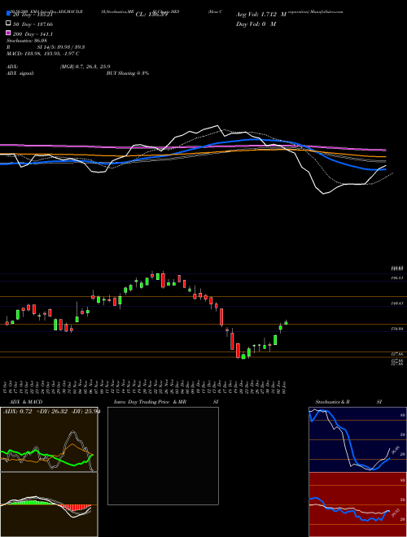Click the magenta 200 Day legend swatch
Viewport: 407px width, 537px height.
click(x=8, y=33)
